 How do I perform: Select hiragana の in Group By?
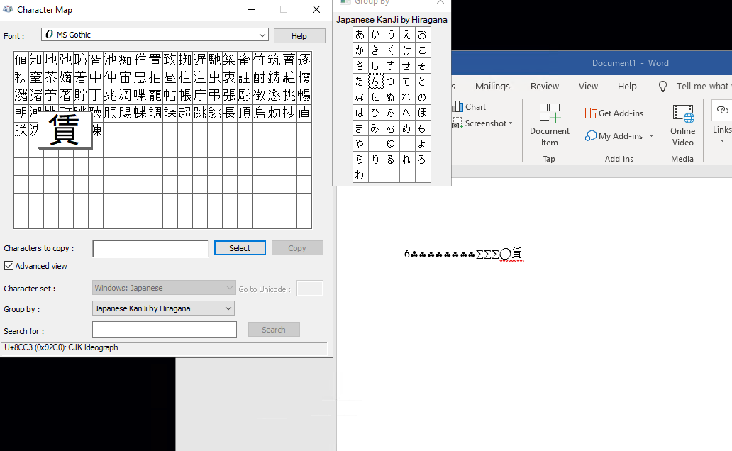(423, 97)
